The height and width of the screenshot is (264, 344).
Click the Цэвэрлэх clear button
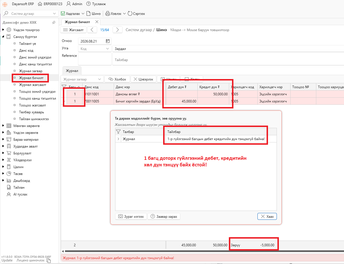pos(143,79)
